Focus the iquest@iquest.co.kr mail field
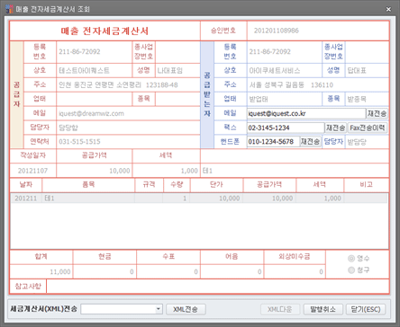 (306, 113)
